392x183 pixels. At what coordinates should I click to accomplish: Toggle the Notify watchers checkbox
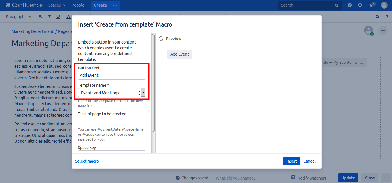coord(293,178)
